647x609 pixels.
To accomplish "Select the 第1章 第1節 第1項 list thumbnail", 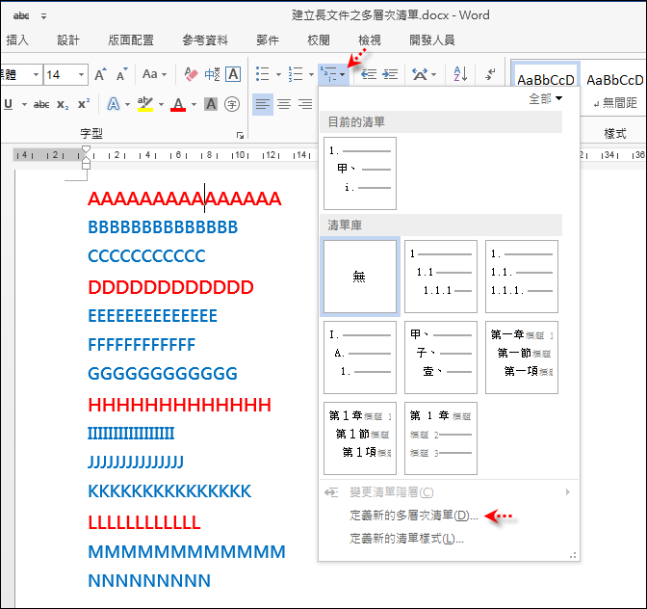I will point(360,438).
